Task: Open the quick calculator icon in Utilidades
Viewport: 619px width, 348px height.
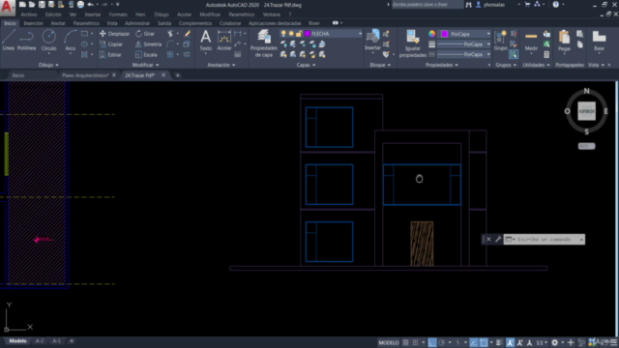Action: click(x=546, y=54)
